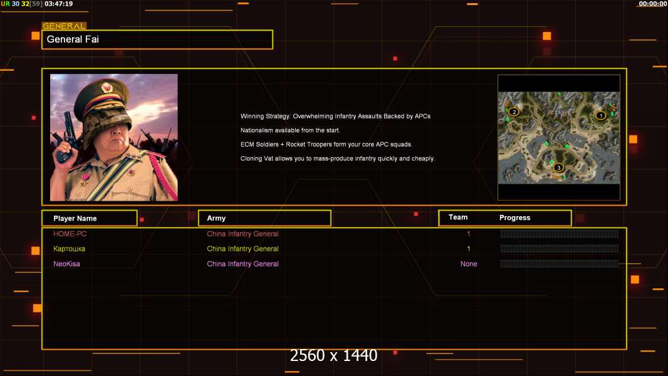Select the Army column header

coord(264,218)
